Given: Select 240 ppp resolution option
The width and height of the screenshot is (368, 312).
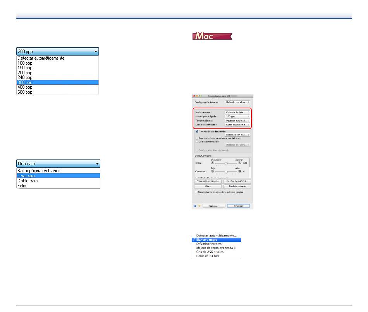Looking at the screenshot, I should point(57,77).
